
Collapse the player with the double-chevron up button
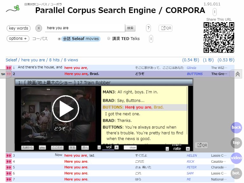click(238, 74)
